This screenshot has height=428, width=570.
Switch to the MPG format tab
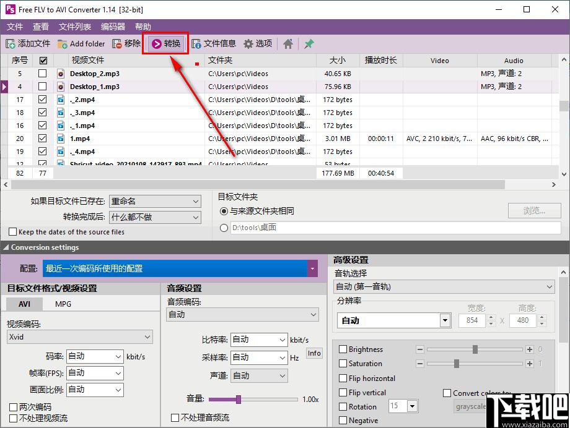(x=63, y=304)
